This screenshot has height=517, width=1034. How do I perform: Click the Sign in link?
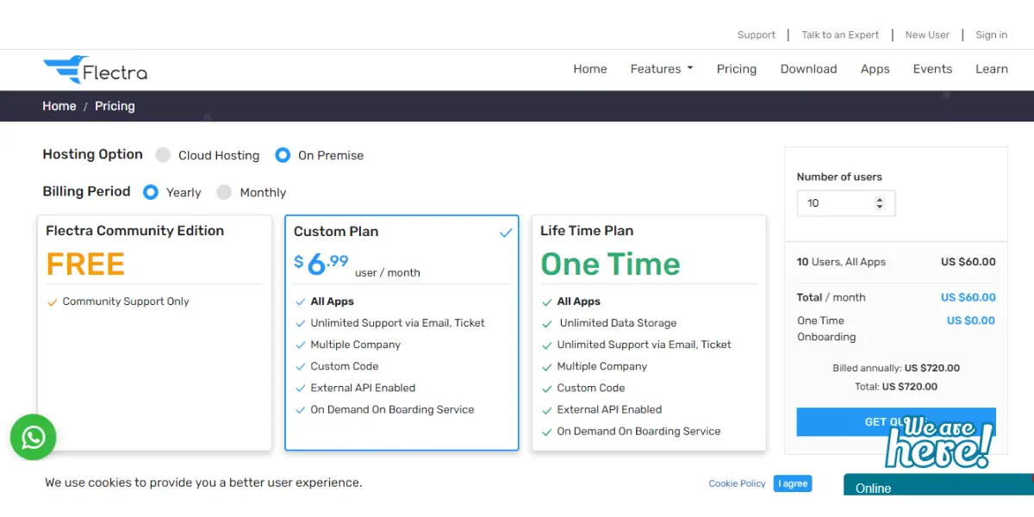coord(991,35)
